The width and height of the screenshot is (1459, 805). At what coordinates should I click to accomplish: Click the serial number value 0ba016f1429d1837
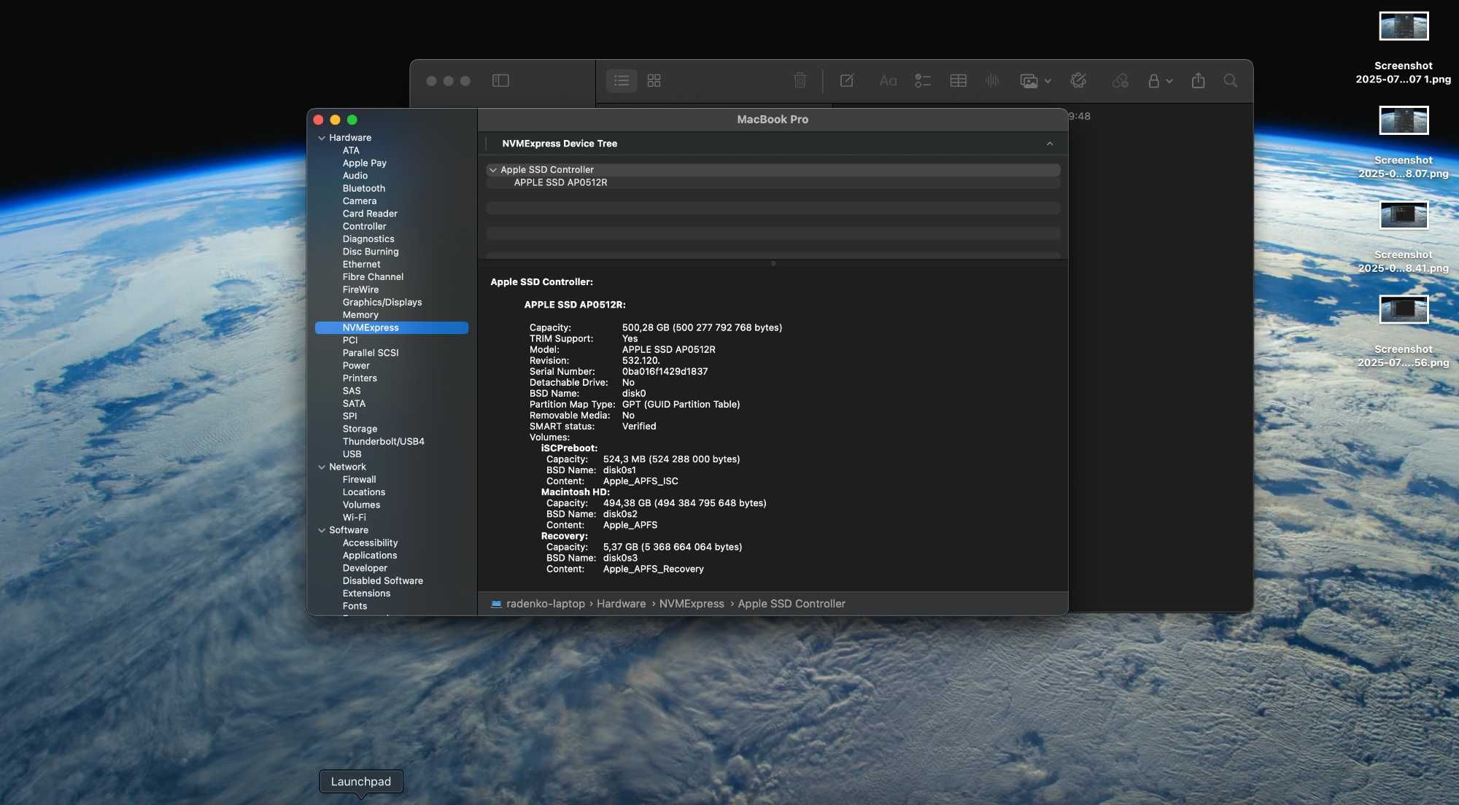[x=665, y=372]
